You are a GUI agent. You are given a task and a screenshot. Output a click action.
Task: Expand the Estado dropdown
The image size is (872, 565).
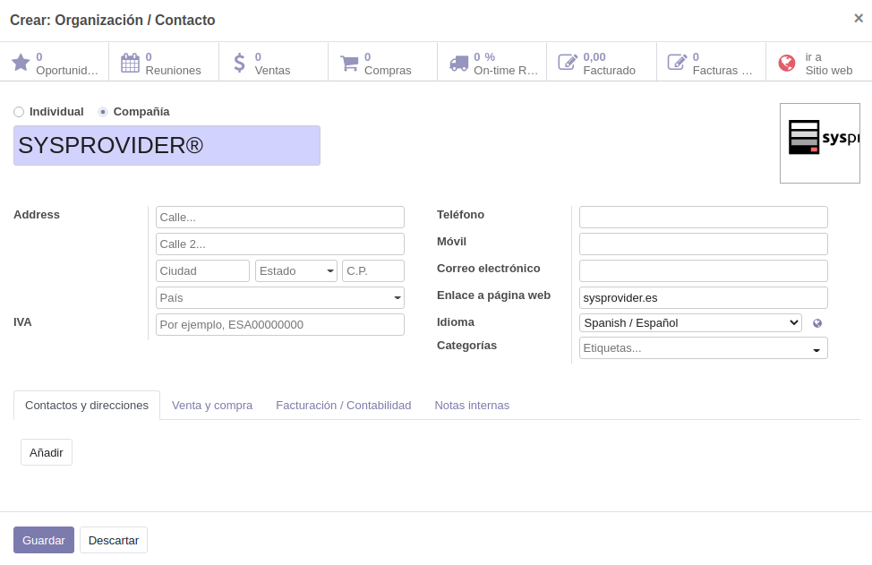pyautogui.click(x=295, y=271)
